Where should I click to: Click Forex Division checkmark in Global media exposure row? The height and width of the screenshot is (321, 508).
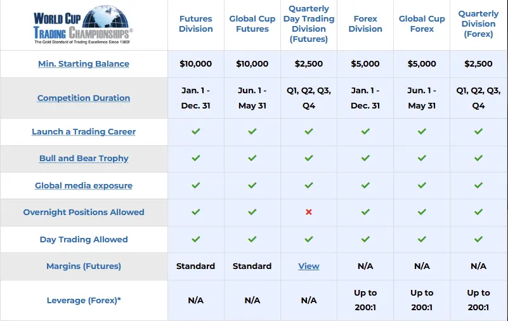click(365, 185)
